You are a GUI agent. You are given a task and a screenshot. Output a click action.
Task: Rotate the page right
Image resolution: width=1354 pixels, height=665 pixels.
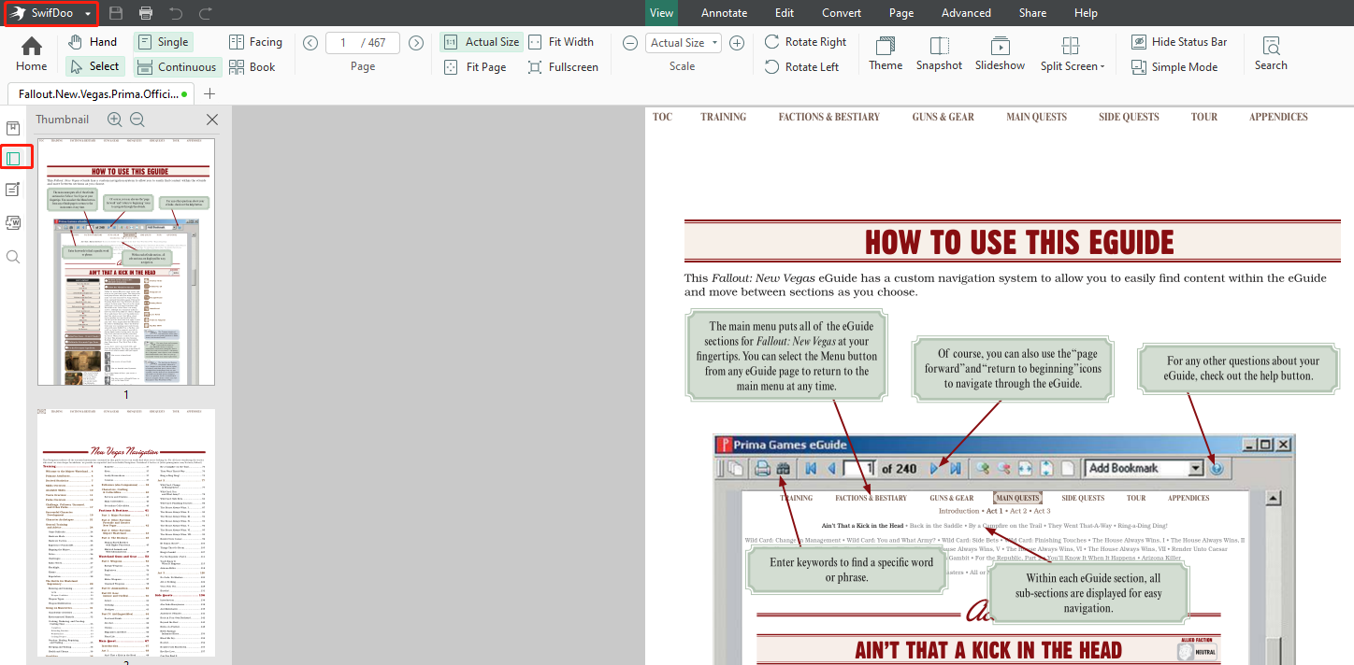click(805, 42)
